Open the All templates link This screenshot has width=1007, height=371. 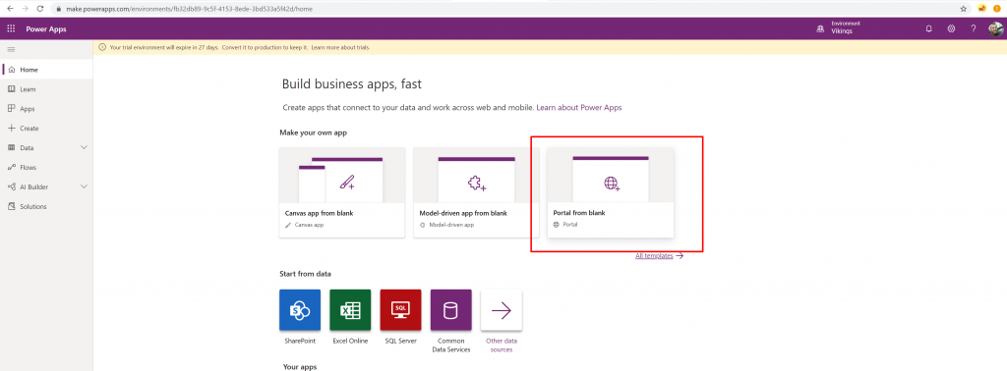coord(659,255)
